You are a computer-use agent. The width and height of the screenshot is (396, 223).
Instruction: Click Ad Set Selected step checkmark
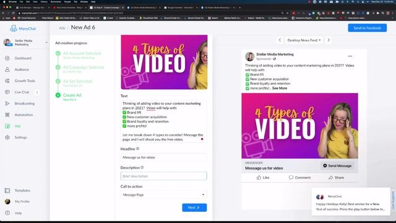[58, 81]
